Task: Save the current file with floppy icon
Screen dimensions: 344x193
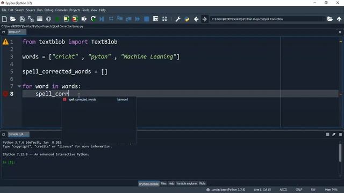Action: (x=22, y=19)
